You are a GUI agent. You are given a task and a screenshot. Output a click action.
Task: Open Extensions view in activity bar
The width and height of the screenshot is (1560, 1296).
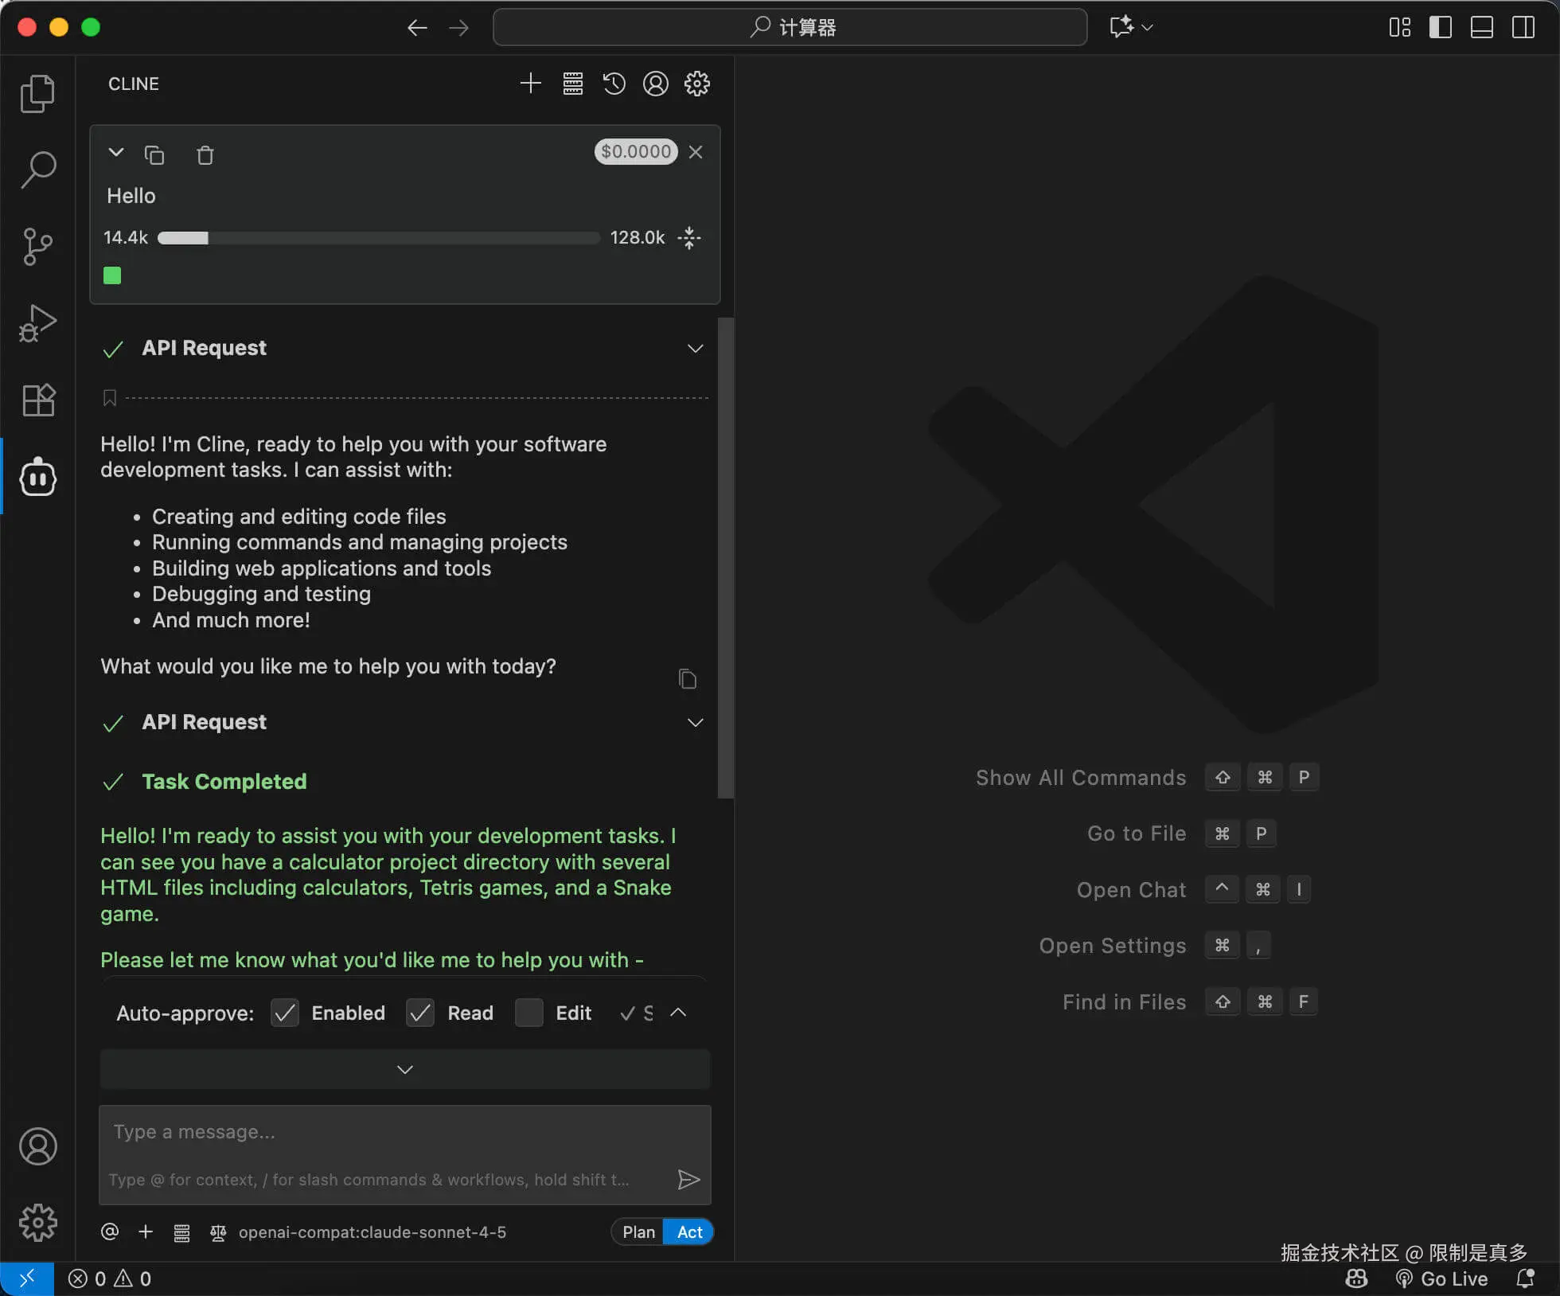(x=37, y=400)
